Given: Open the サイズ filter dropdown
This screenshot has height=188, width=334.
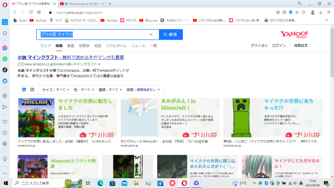Looking at the screenshot, I should tap(56, 90).
